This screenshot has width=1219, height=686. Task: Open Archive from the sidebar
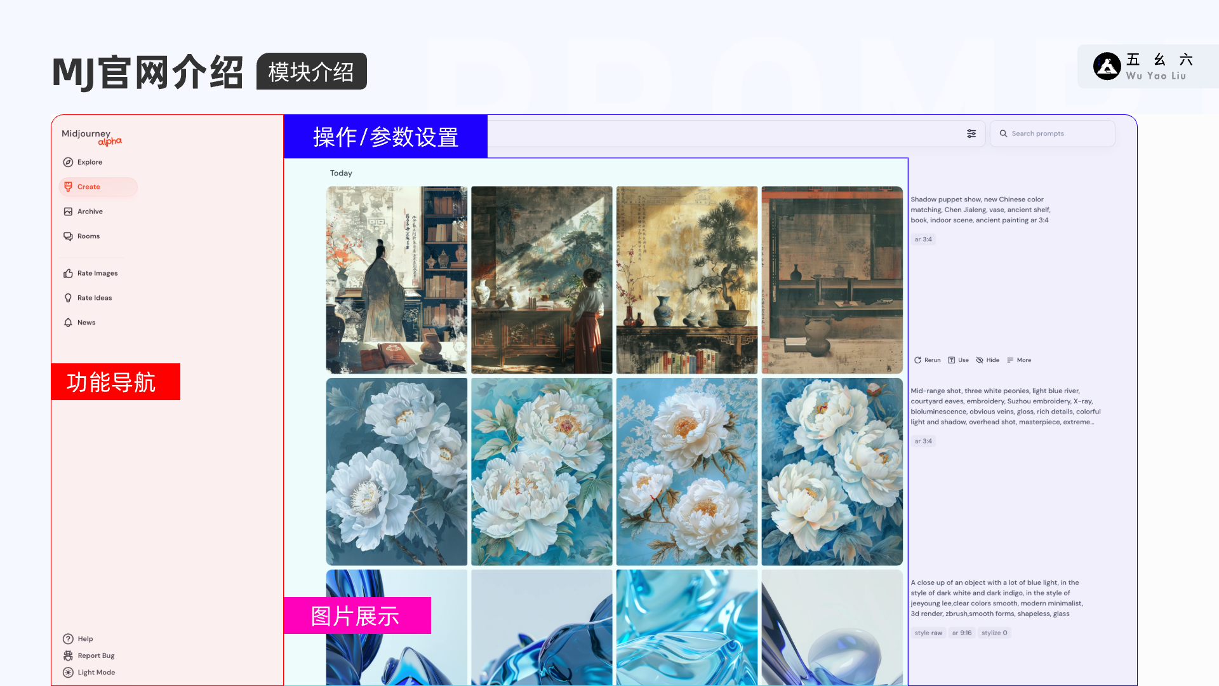coord(89,212)
